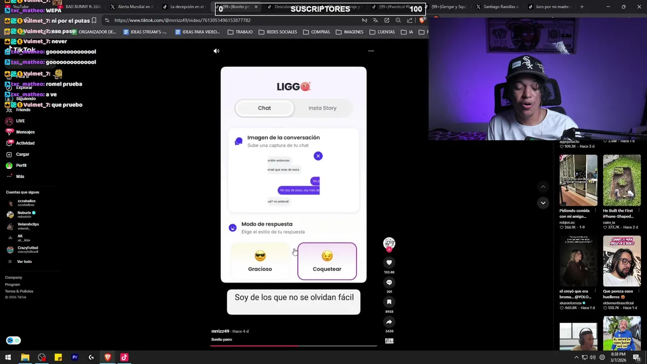
Task: Seek the video using the red progress bar
Action: 294,346
